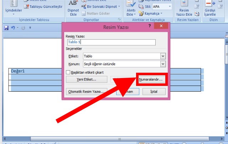Click the Yeni Etiket... button
The height and width of the screenshot is (144, 228).
click(x=87, y=79)
